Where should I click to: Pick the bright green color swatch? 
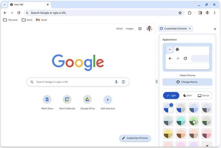[194, 121]
